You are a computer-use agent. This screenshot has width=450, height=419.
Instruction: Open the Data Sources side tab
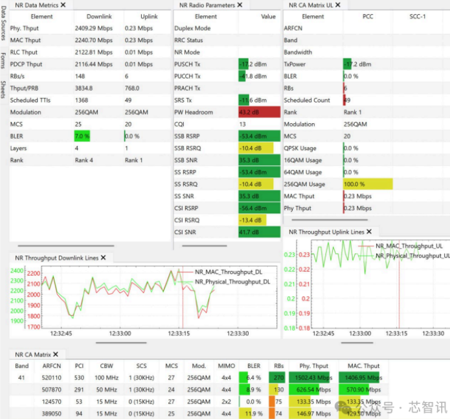tap(4, 26)
